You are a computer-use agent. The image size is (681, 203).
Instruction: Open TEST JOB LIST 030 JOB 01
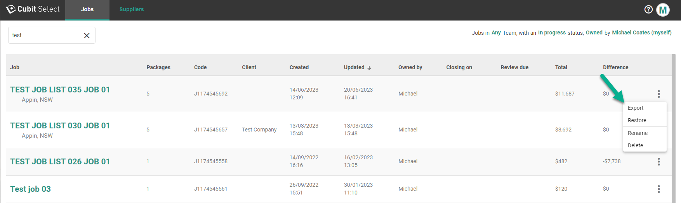pos(60,126)
